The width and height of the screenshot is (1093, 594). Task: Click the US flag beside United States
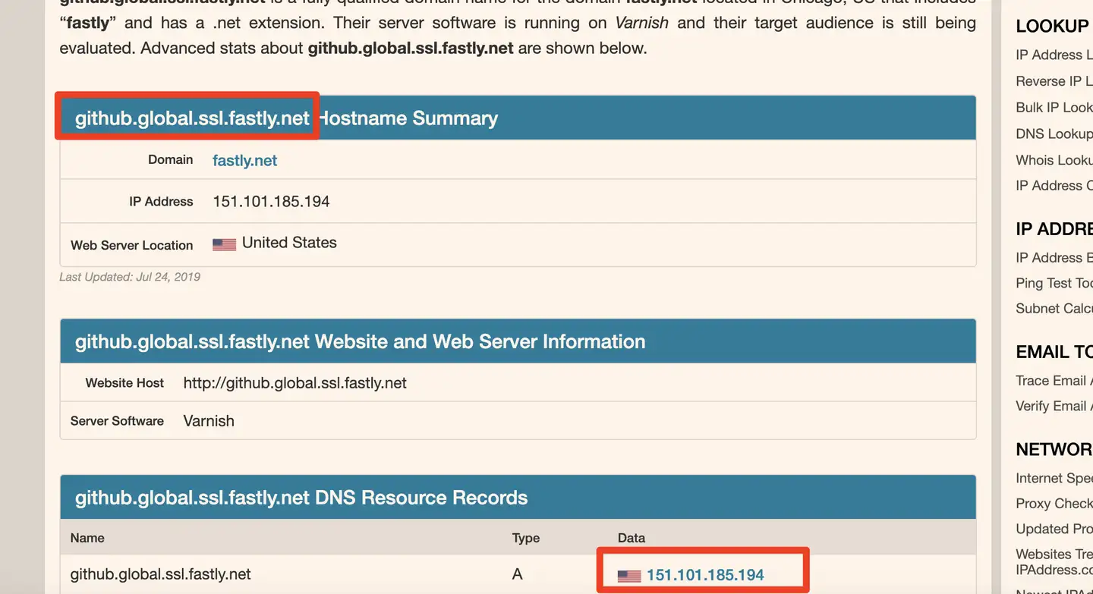pos(224,244)
